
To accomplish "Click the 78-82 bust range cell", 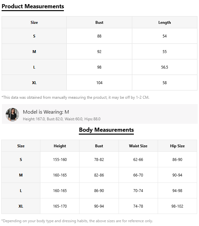I will 99,160.
